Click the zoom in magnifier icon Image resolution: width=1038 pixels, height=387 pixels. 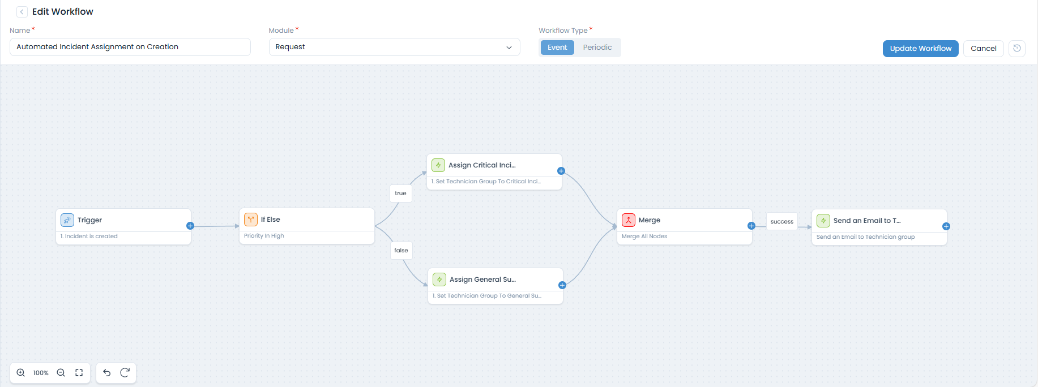coord(21,373)
